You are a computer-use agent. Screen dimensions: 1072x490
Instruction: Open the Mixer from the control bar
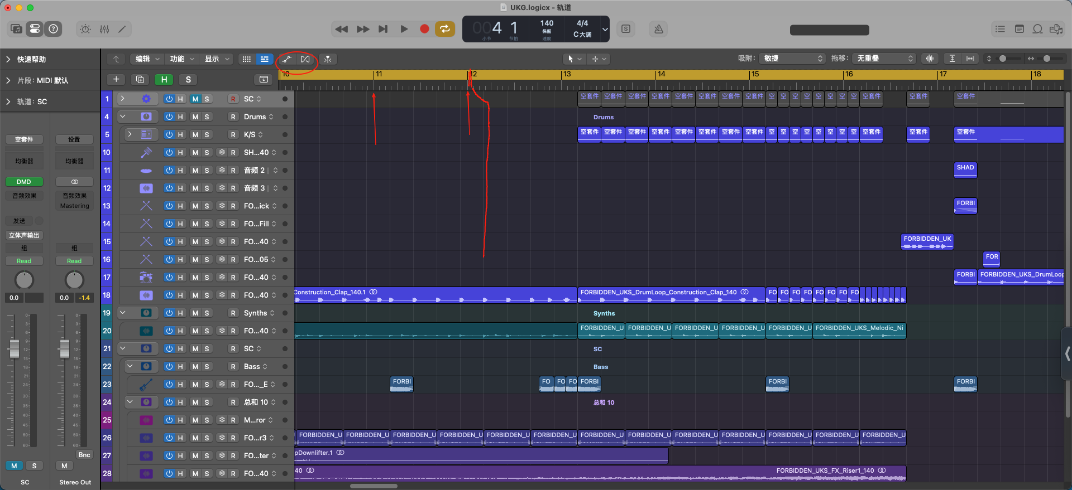[104, 29]
